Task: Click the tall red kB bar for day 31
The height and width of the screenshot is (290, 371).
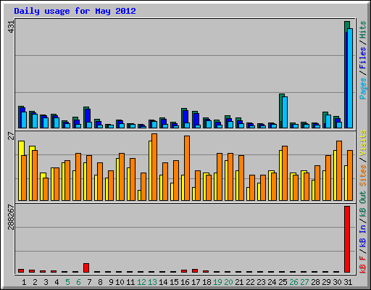Action: (x=347, y=239)
